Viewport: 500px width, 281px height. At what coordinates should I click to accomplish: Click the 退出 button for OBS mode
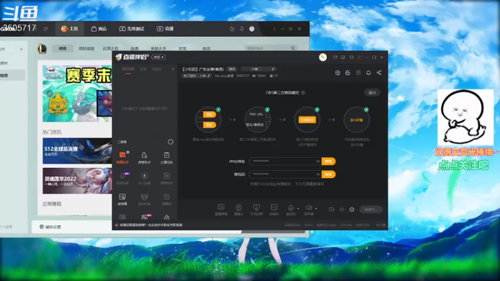click(x=372, y=92)
